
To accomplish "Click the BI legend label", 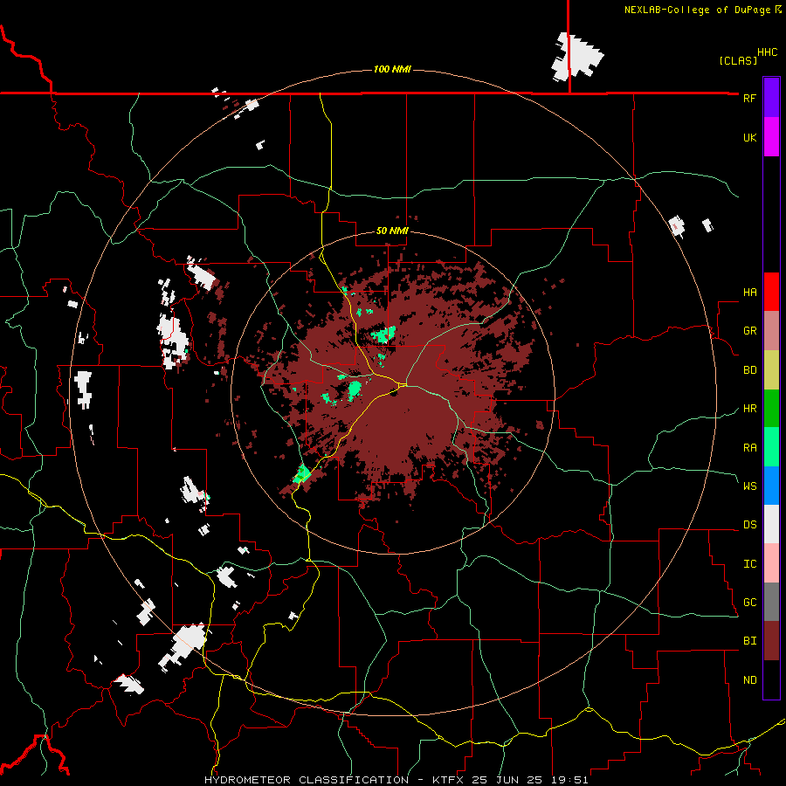I will coord(749,641).
